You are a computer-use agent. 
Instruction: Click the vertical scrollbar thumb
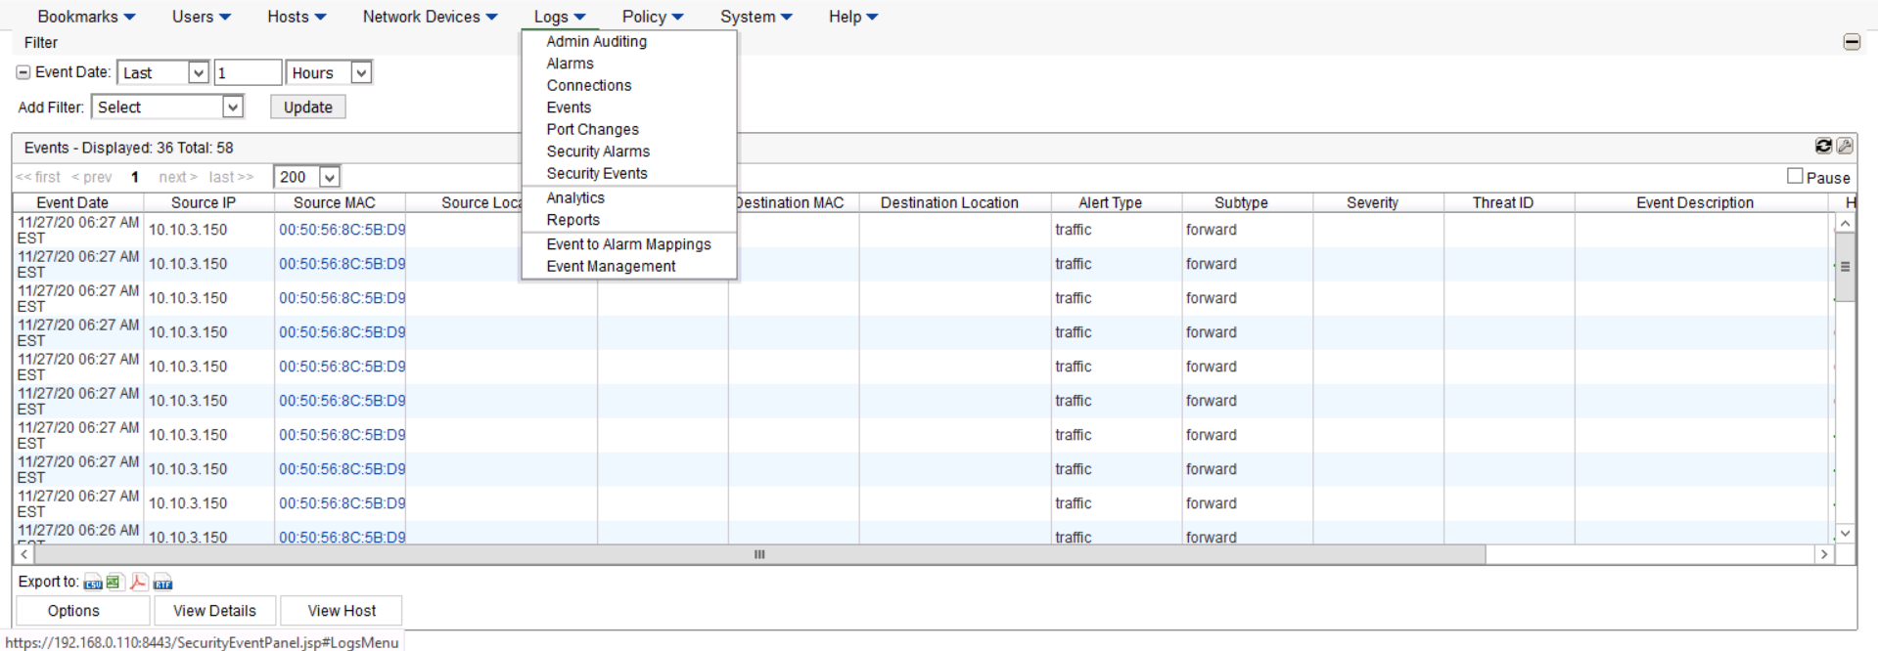click(1845, 267)
